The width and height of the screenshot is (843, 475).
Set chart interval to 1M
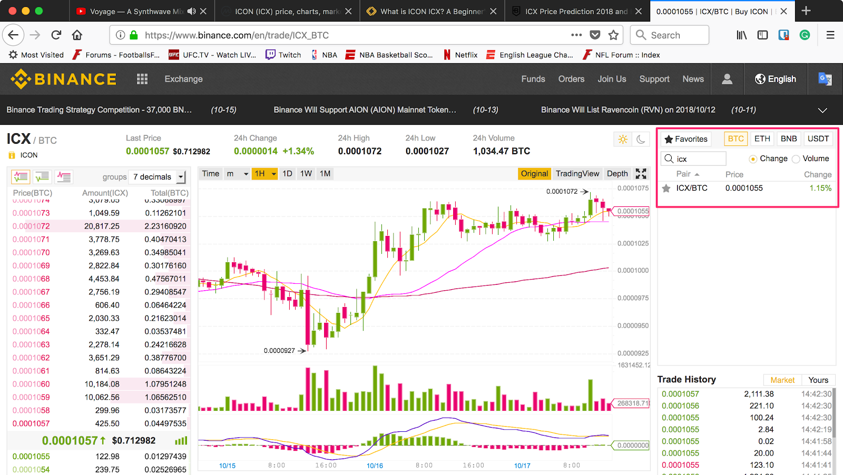click(x=325, y=174)
